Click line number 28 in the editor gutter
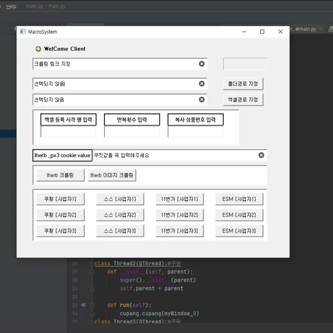 click(x=75, y=263)
